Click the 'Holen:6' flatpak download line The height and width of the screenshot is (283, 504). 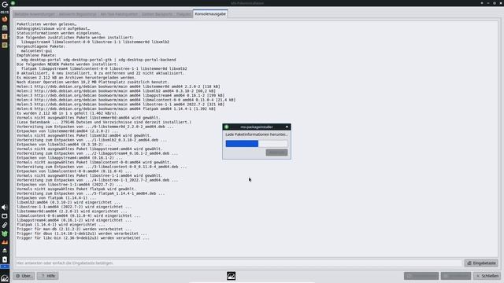[x=116, y=108]
